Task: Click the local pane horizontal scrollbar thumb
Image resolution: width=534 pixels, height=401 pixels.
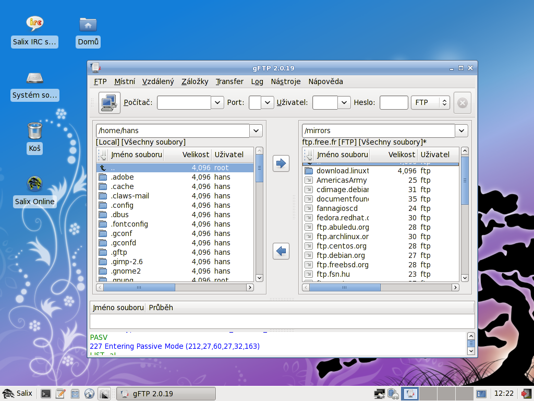Action: [139, 288]
